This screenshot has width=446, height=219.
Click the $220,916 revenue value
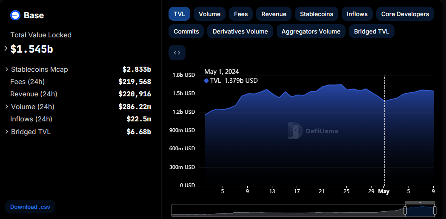(135, 94)
